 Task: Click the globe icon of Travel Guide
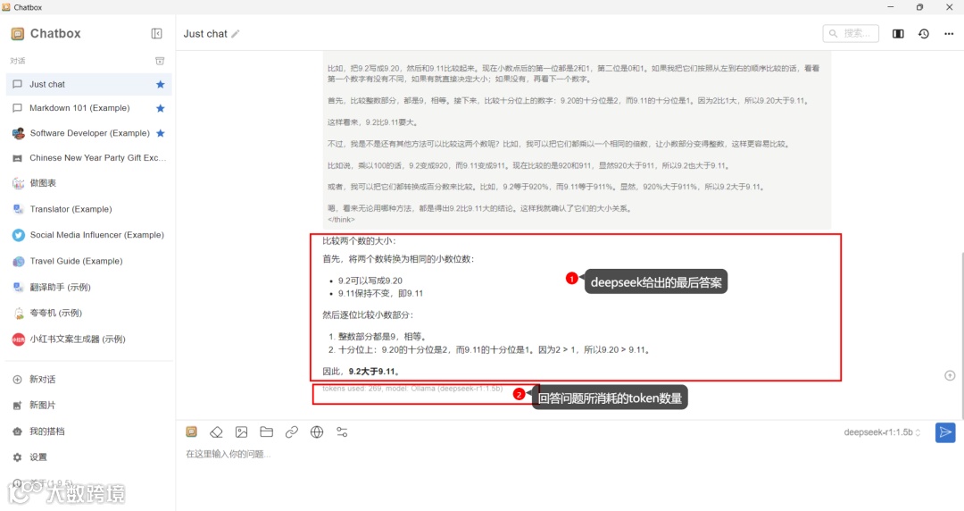click(19, 261)
